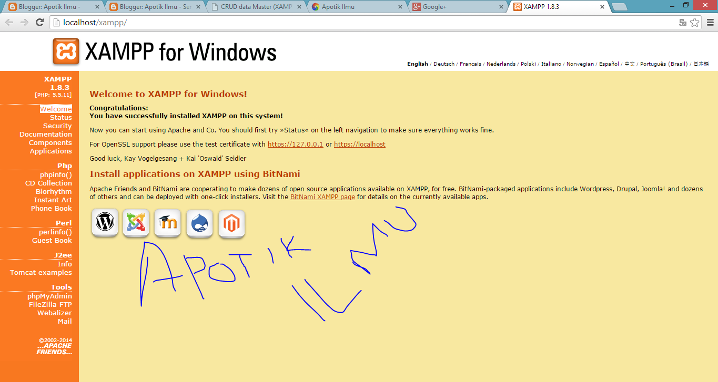718x382 pixels.
Task: Open Documentation in the sidebar
Action: tap(46, 134)
